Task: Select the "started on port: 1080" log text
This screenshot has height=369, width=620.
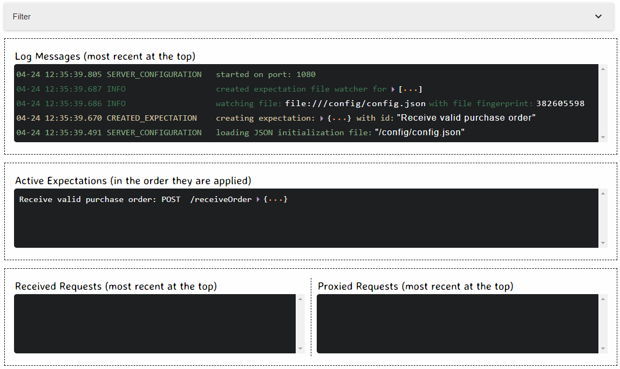Action: pos(265,74)
